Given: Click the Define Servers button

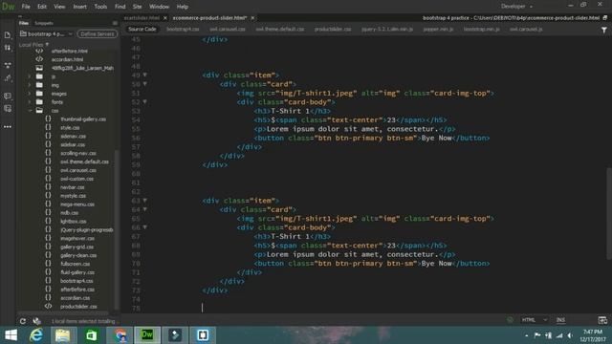Looking at the screenshot, I should tap(98, 34).
